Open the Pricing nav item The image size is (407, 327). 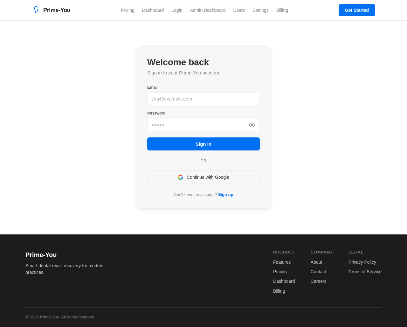128,10
